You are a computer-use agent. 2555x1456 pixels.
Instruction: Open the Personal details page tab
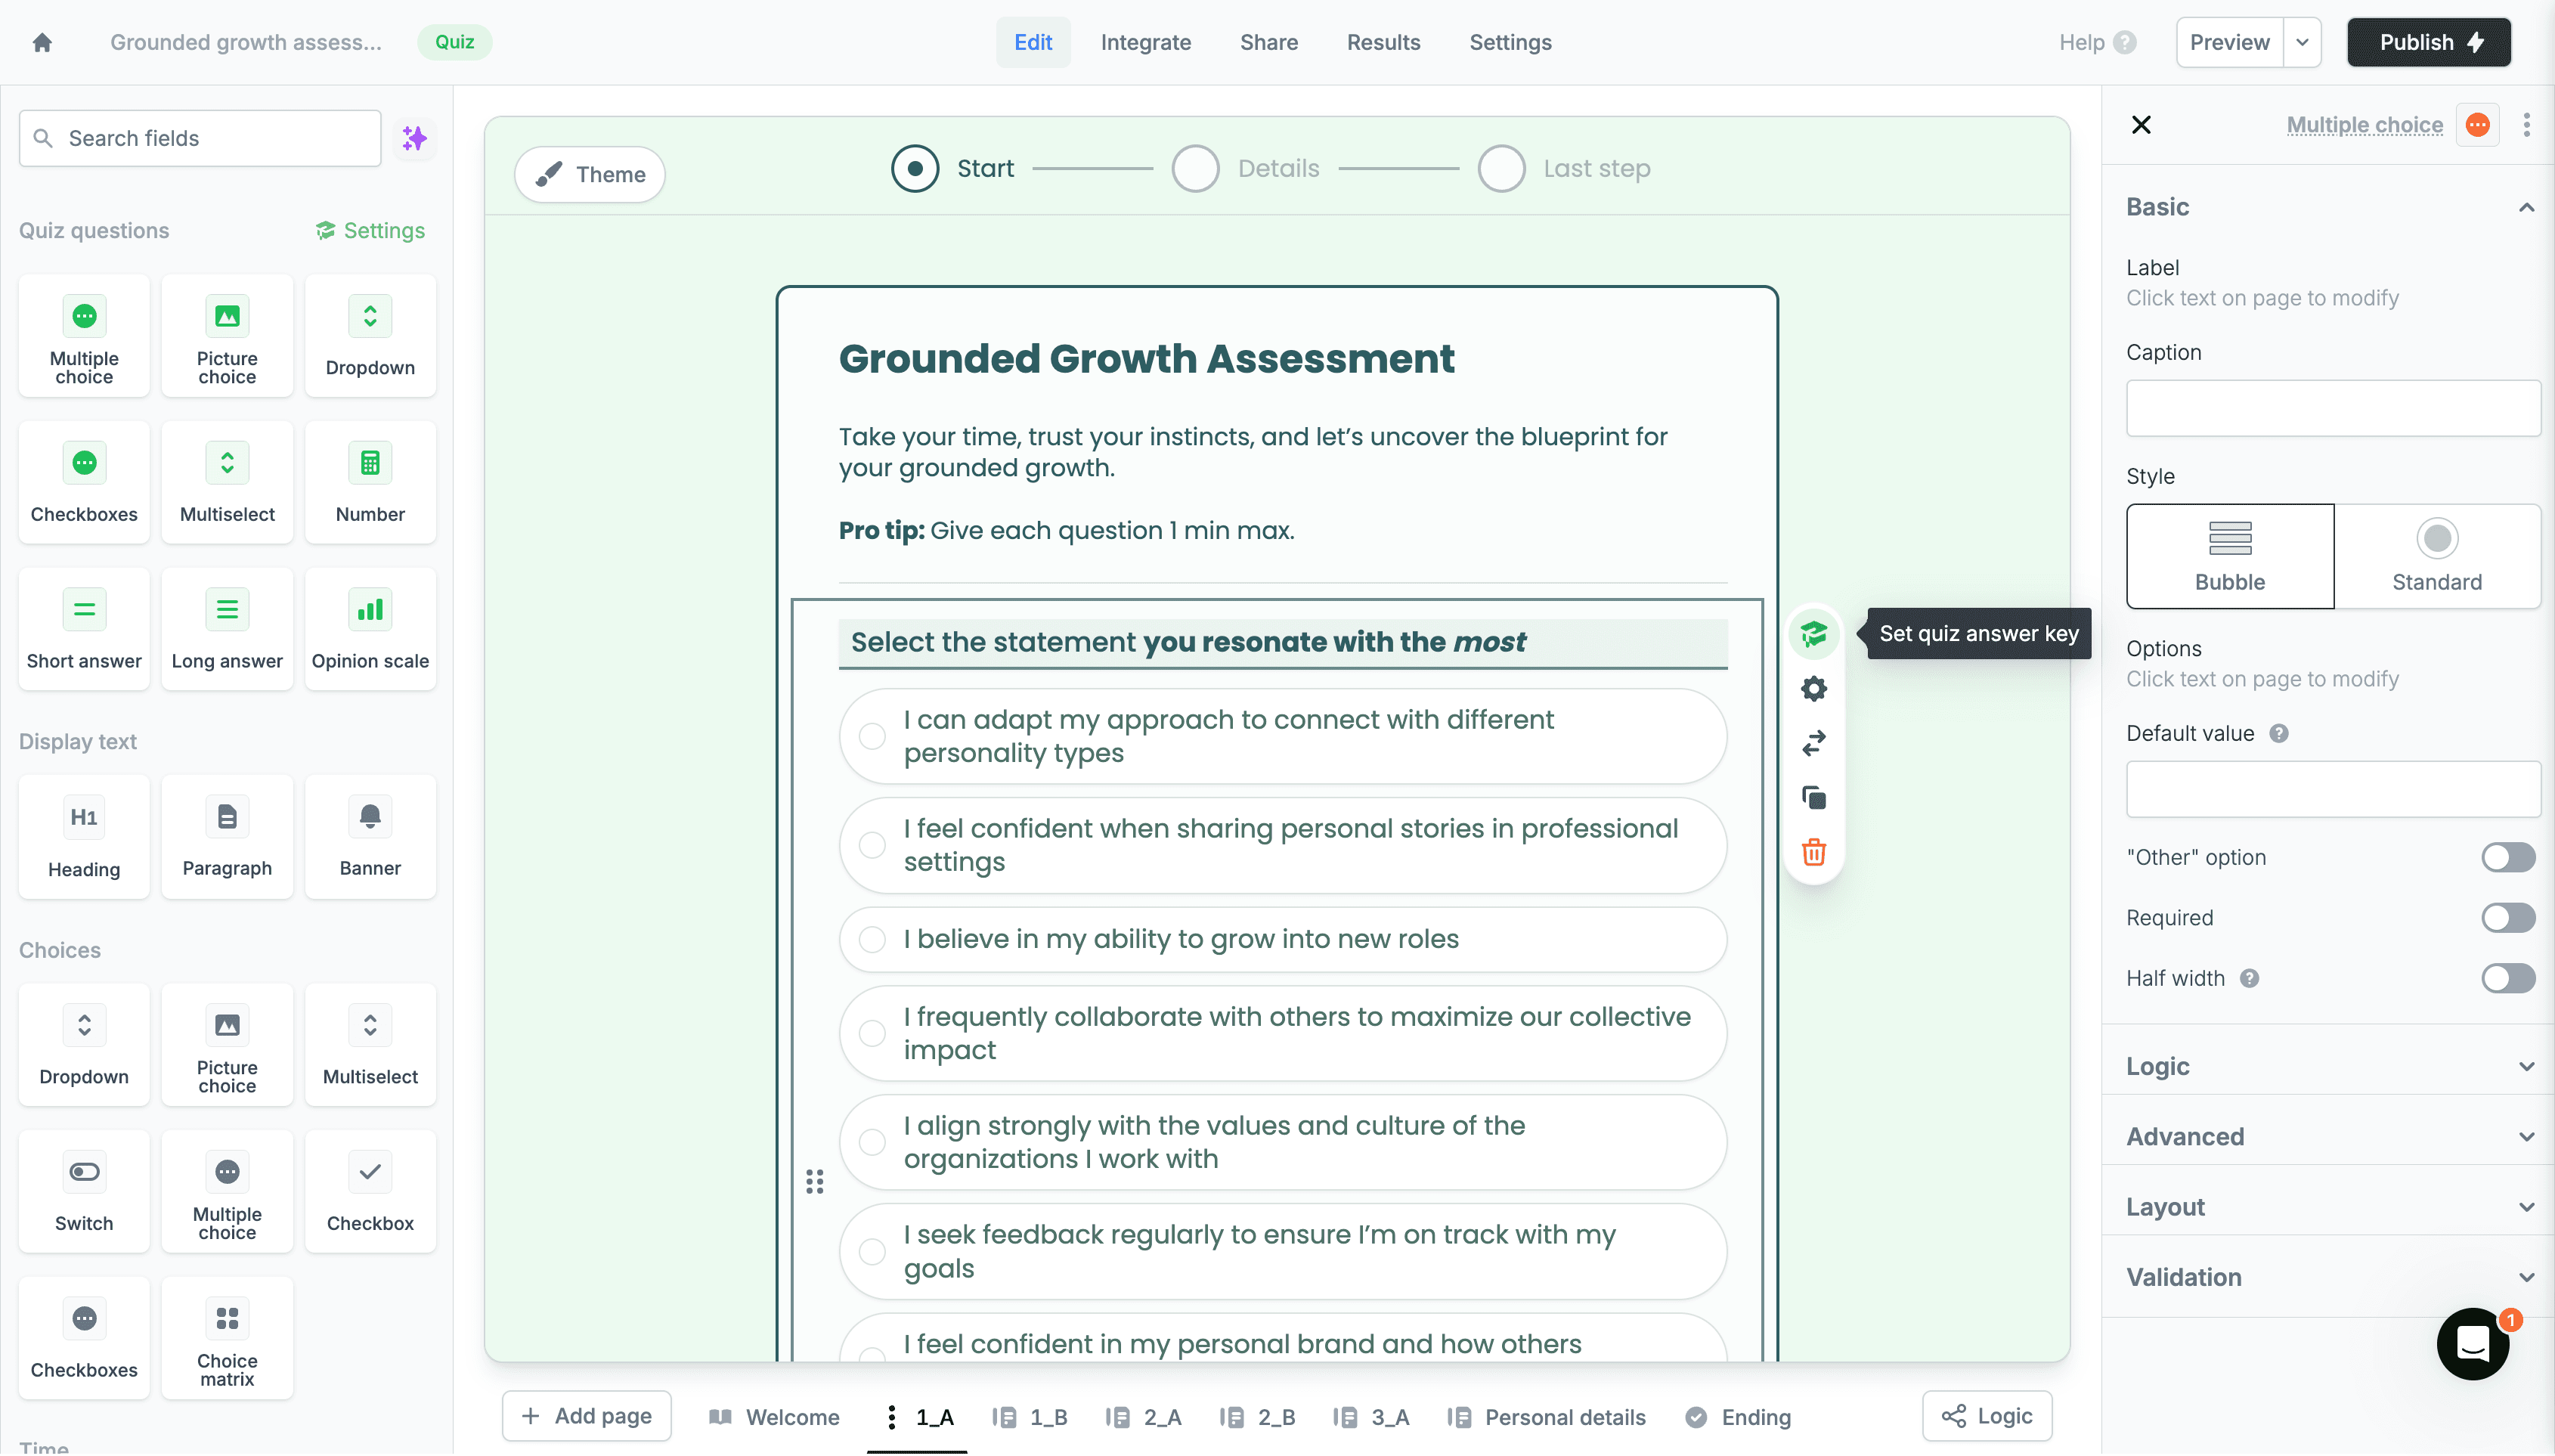pyautogui.click(x=1547, y=1417)
